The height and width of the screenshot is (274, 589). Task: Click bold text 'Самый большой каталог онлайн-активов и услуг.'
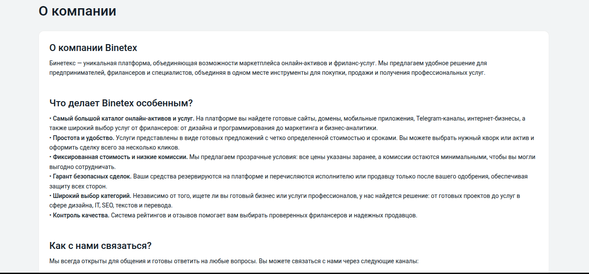[124, 118]
